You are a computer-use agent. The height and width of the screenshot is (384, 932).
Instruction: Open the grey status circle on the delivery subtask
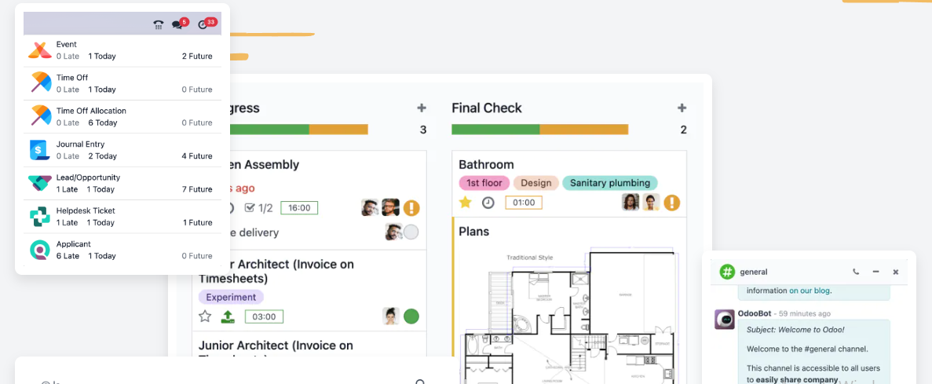pyautogui.click(x=411, y=232)
